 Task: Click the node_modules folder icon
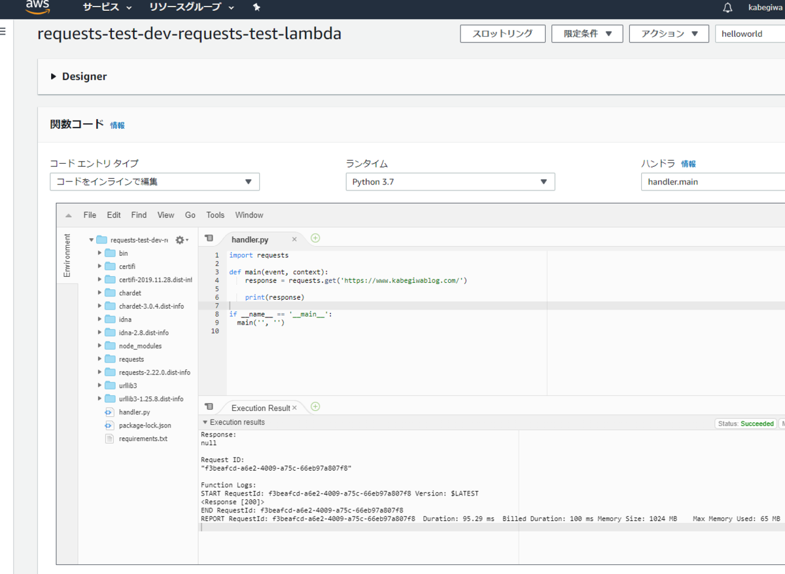tap(110, 346)
